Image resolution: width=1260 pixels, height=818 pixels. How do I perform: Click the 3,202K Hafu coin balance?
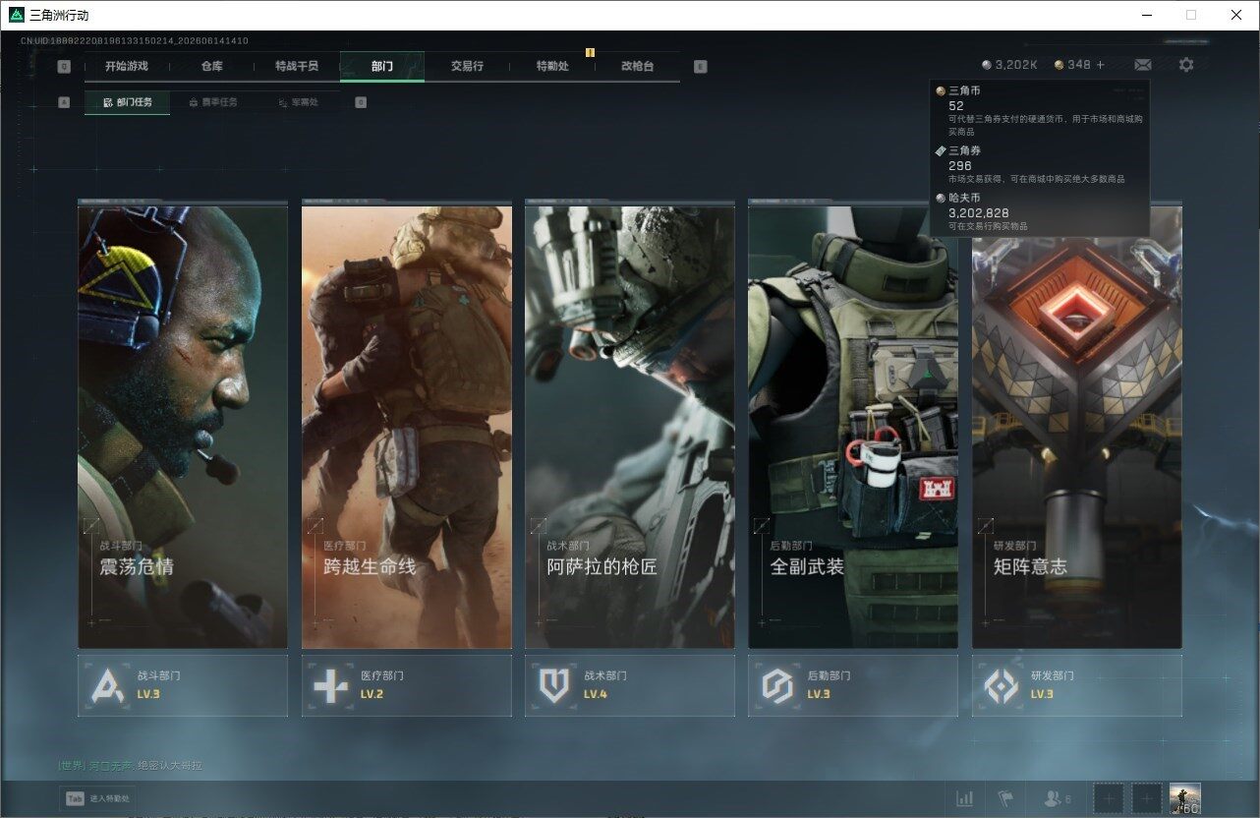coord(1009,65)
